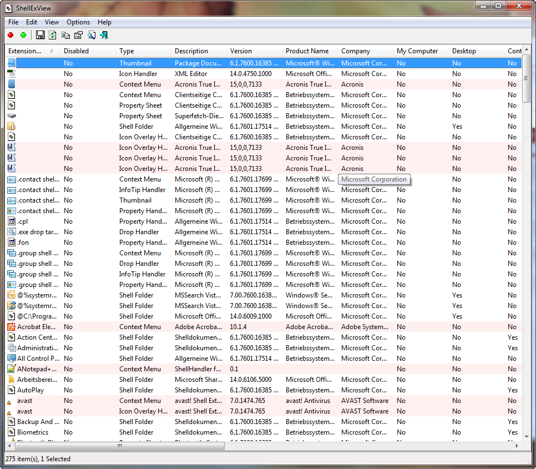
Task: Sort by the Description column header
Action: pyautogui.click(x=199, y=51)
